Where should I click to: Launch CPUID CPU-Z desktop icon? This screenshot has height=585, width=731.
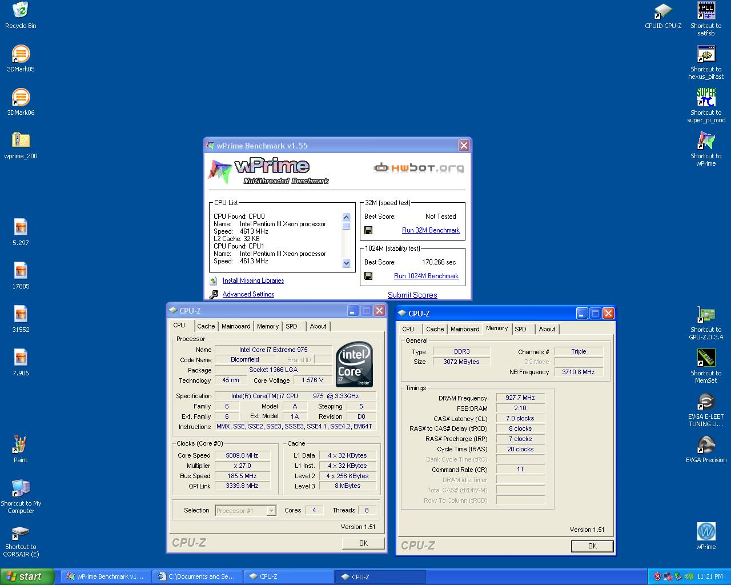(663, 15)
